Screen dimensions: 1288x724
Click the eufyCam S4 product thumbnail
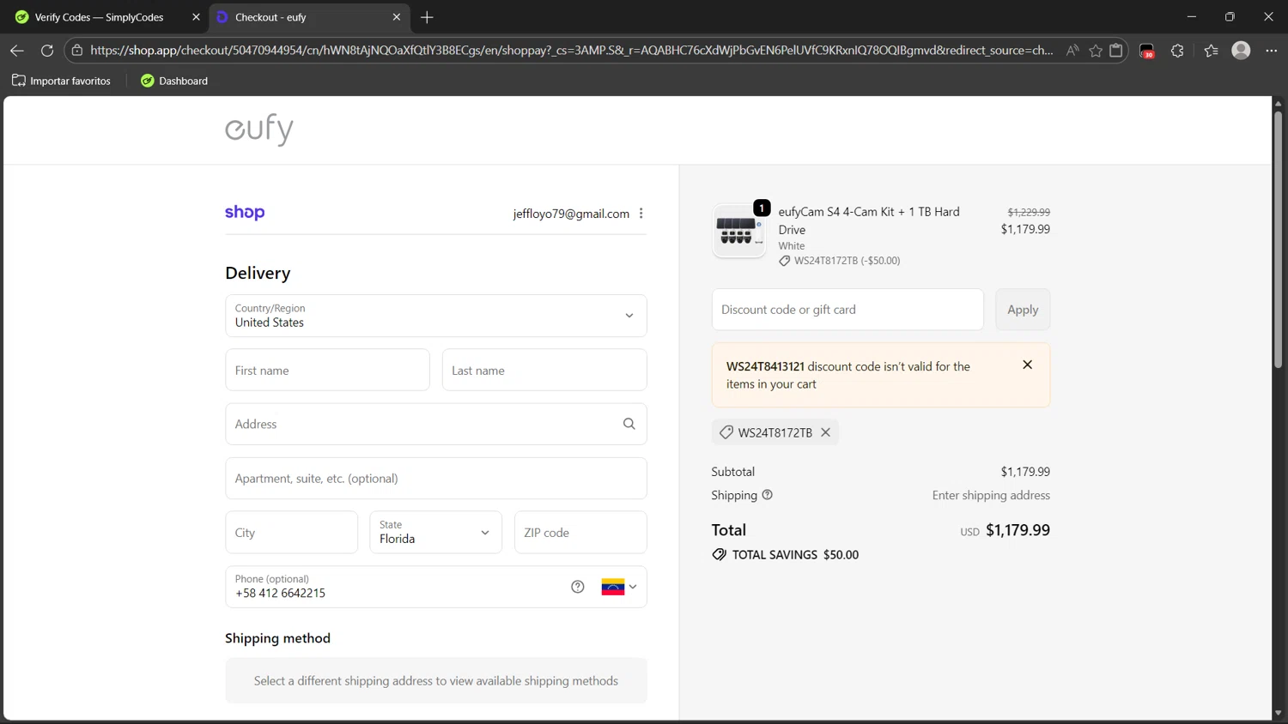(739, 231)
